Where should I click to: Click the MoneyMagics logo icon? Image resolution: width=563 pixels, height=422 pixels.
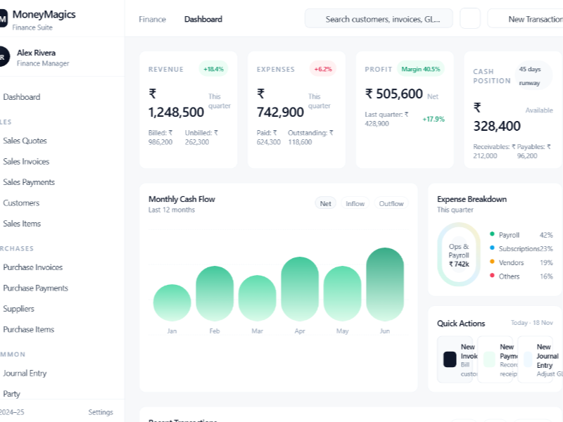[x=3, y=20]
